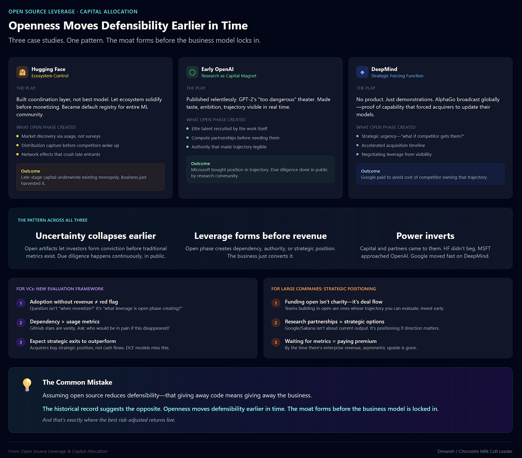
Task: Click the paragraph Built coordination layer, not best model
Action: click(89, 107)
